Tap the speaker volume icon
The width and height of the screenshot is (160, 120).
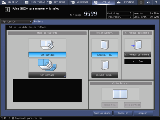click(148, 2)
